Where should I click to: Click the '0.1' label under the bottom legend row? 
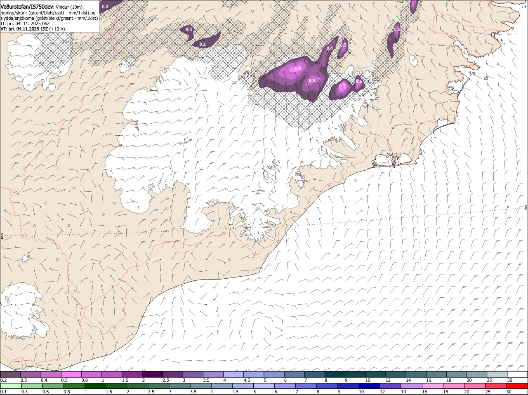coord(3,392)
